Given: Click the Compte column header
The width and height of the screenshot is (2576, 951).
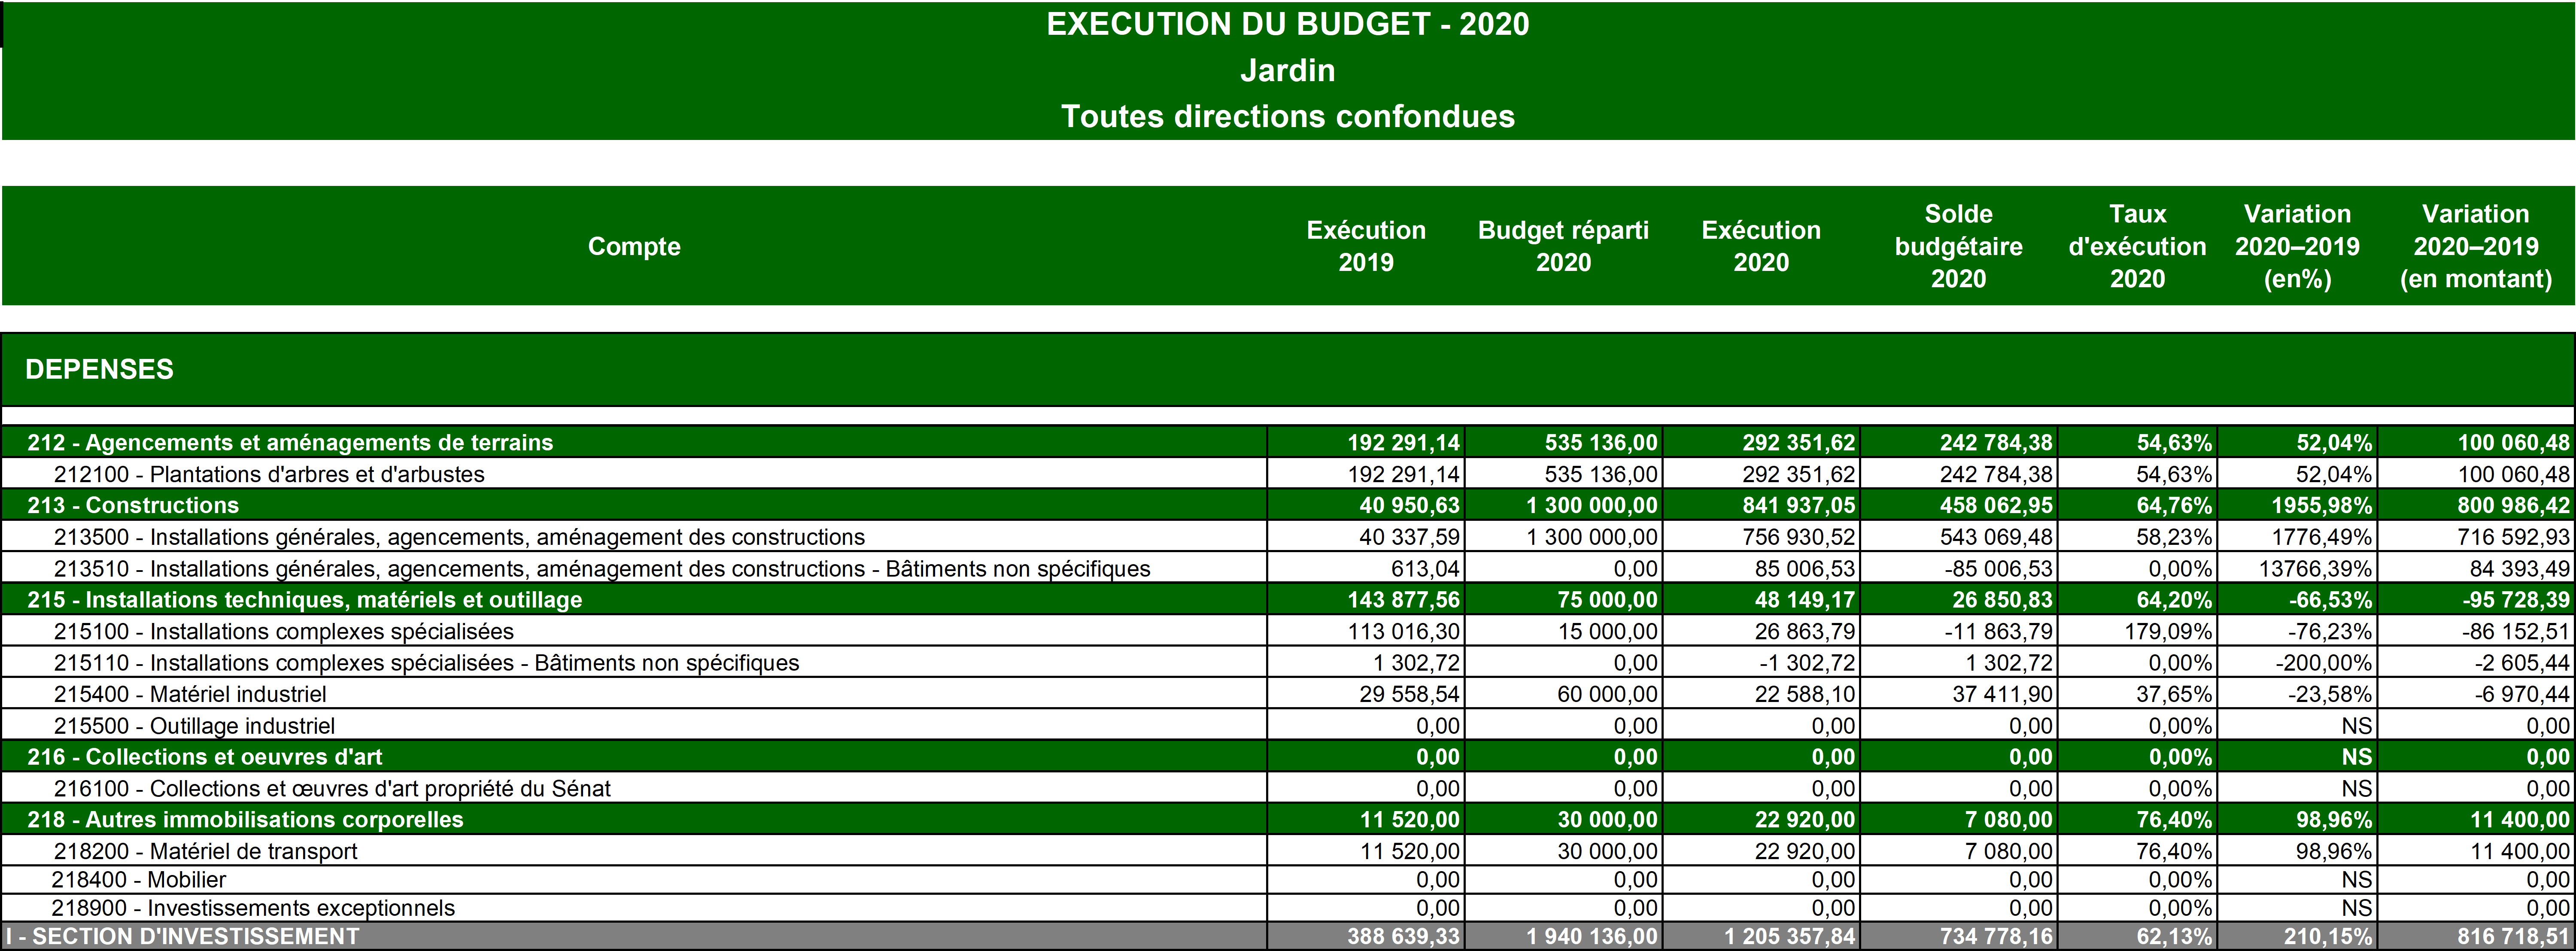Looking at the screenshot, I should 634,246.
